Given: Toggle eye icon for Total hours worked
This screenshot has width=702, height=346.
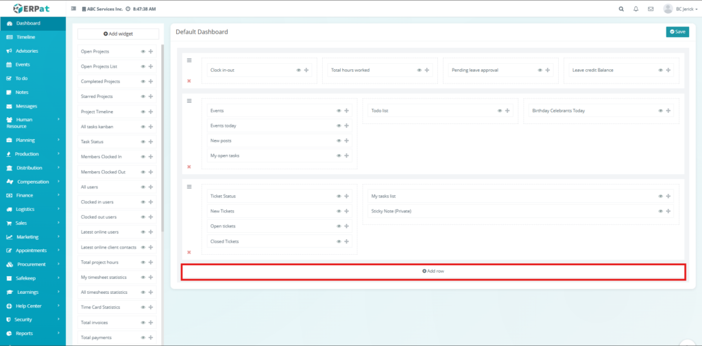Looking at the screenshot, I should pos(419,70).
